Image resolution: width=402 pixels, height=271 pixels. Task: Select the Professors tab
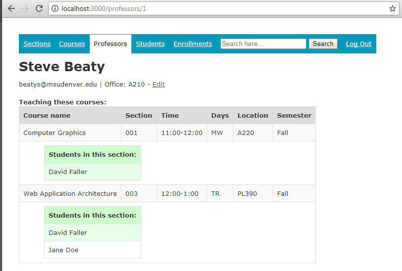click(x=110, y=44)
